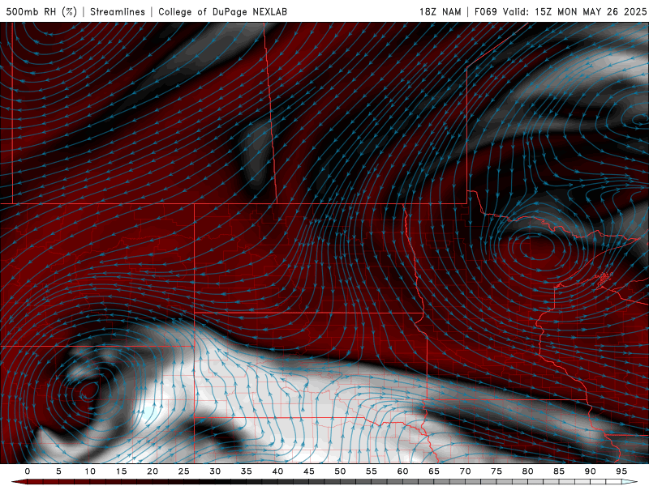Select the colorbar value "30"
Viewport: 649px width, 486px height.
(x=215, y=471)
